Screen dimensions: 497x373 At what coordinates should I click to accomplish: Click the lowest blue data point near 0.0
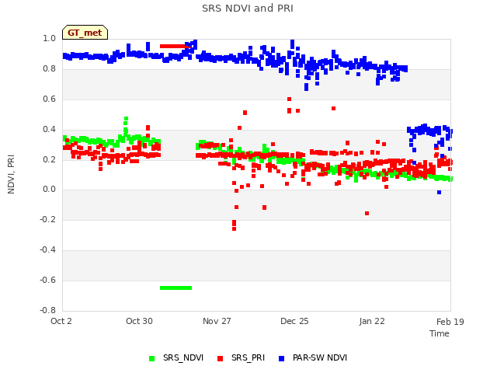pyautogui.click(x=439, y=192)
